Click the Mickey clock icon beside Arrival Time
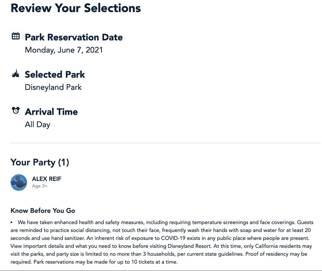This screenshot has width=322, height=271. [x=16, y=111]
